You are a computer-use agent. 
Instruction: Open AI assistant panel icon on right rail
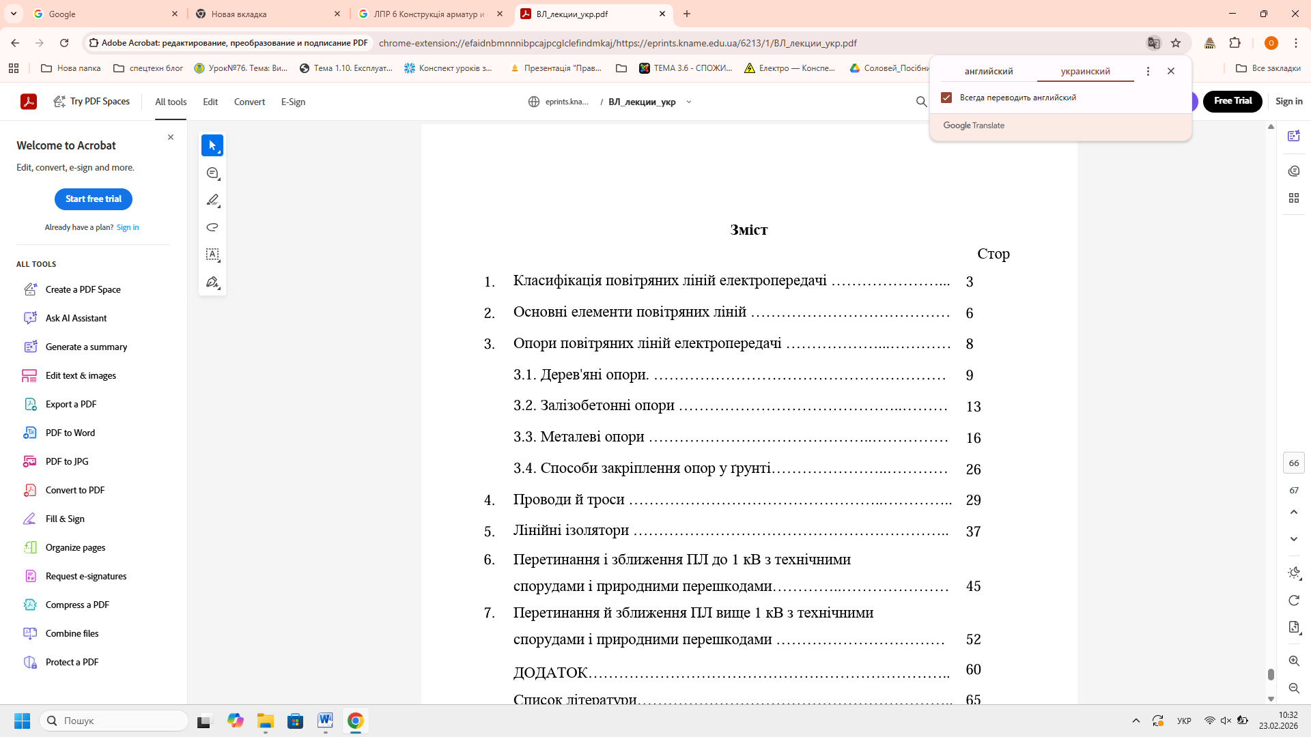pyautogui.click(x=1294, y=136)
